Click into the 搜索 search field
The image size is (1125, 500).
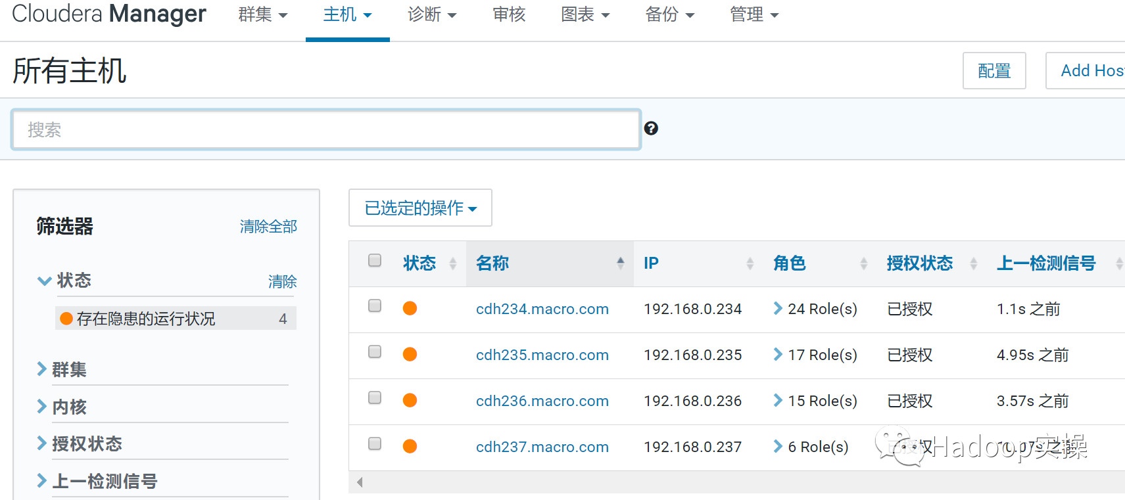click(x=326, y=129)
